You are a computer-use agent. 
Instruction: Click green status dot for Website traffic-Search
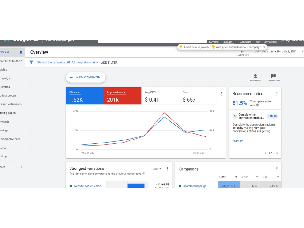[71, 186]
